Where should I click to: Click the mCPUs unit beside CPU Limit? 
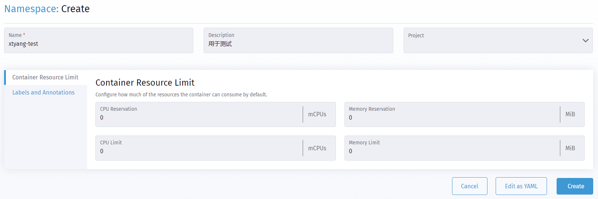(317, 148)
